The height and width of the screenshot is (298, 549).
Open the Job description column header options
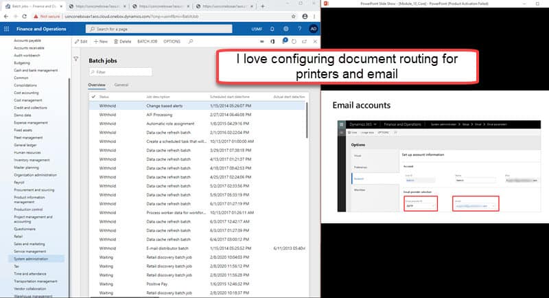pyautogui.click(x=158, y=97)
